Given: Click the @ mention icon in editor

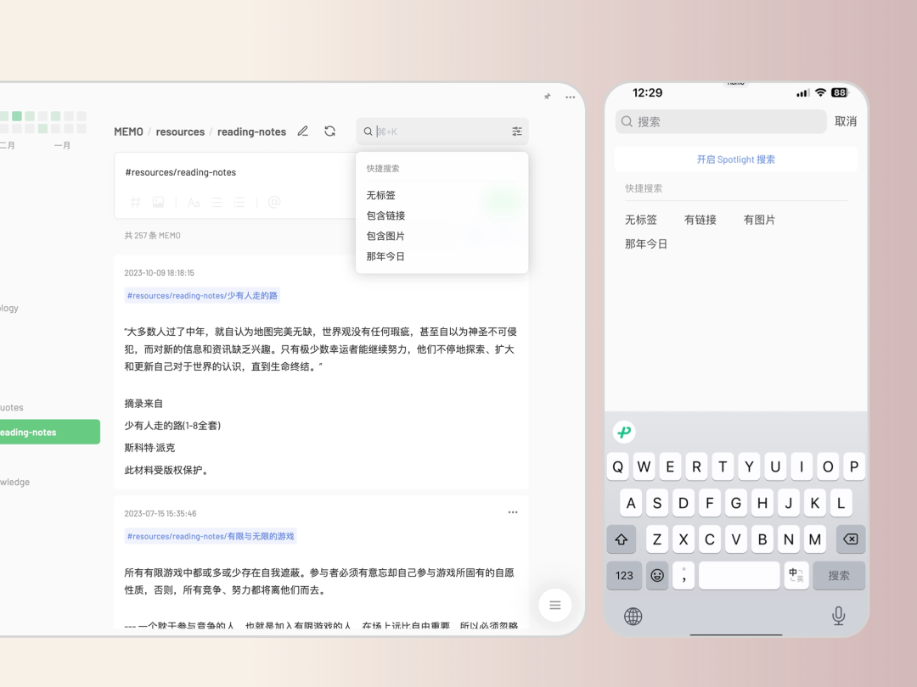Looking at the screenshot, I should point(274,202).
